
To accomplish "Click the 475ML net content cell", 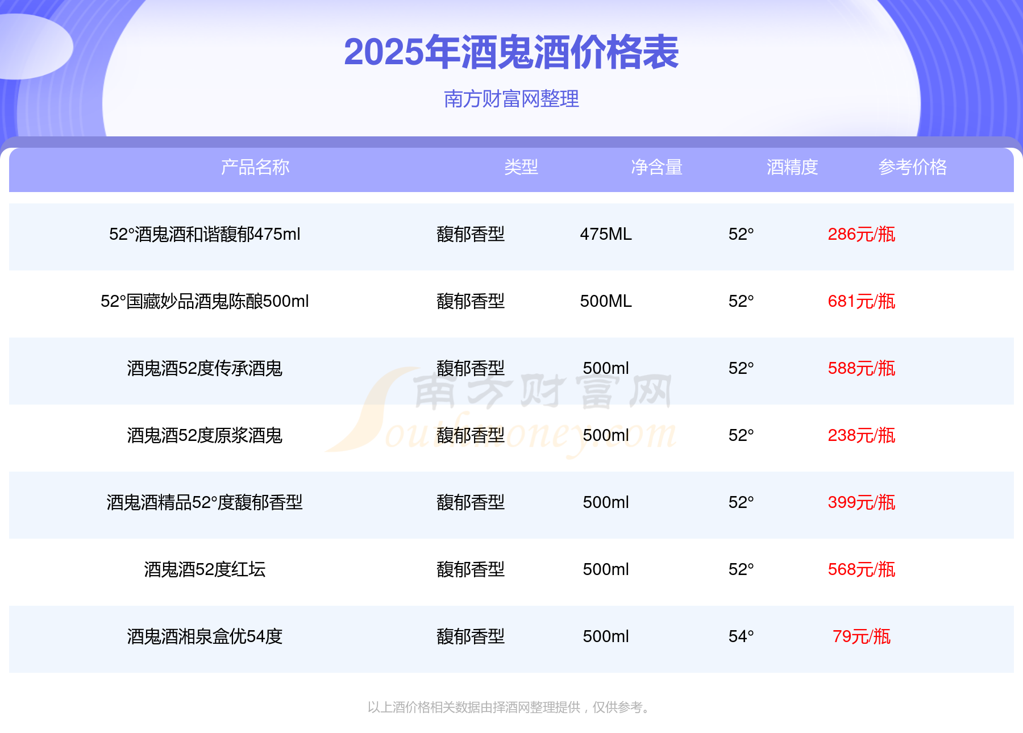I will (606, 234).
